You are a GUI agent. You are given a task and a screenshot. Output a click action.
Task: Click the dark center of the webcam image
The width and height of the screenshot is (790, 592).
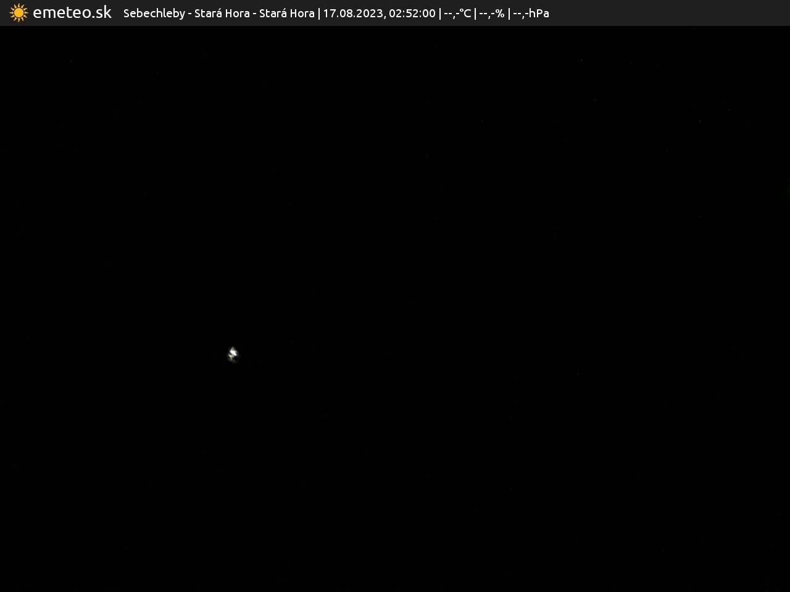pyautogui.click(x=395, y=308)
